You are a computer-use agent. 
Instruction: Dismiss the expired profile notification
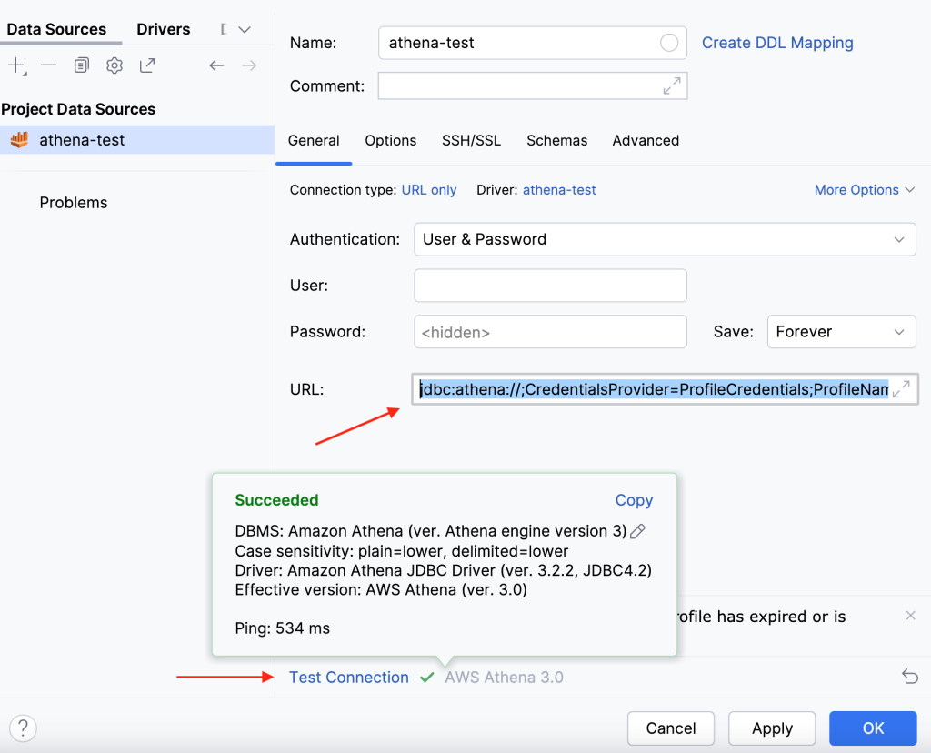click(x=910, y=616)
